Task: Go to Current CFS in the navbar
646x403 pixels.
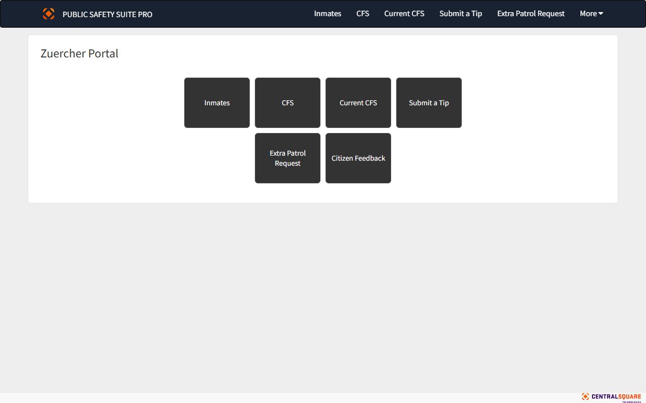Action: click(x=404, y=14)
